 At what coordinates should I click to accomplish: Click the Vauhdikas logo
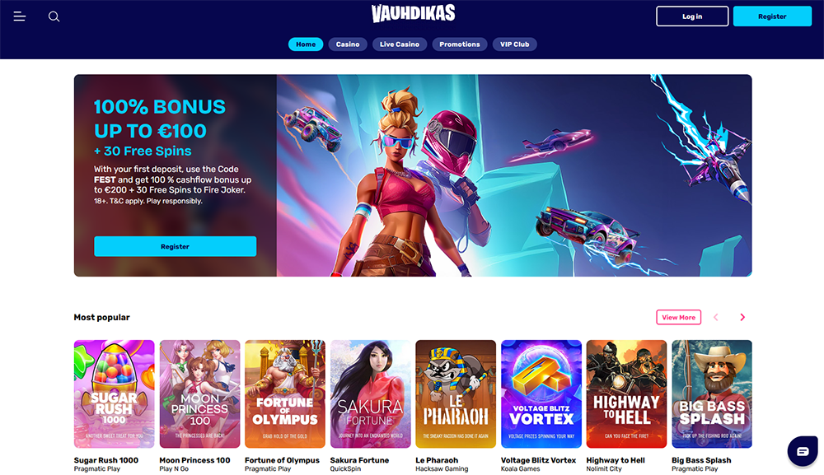click(x=413, y=13)
